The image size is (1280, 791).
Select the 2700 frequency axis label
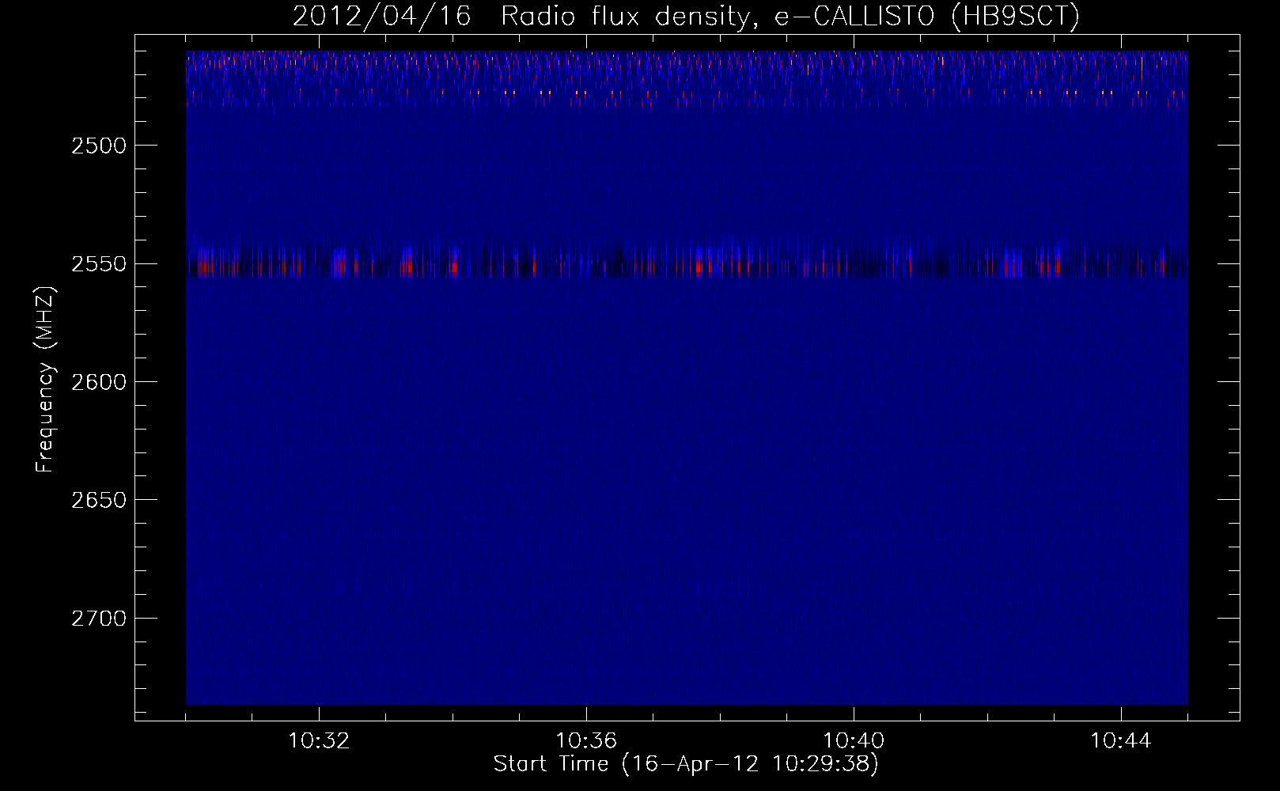98,619
